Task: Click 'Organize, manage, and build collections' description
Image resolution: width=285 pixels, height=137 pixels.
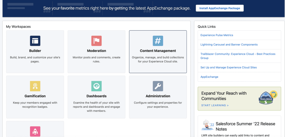Action: 158,59
